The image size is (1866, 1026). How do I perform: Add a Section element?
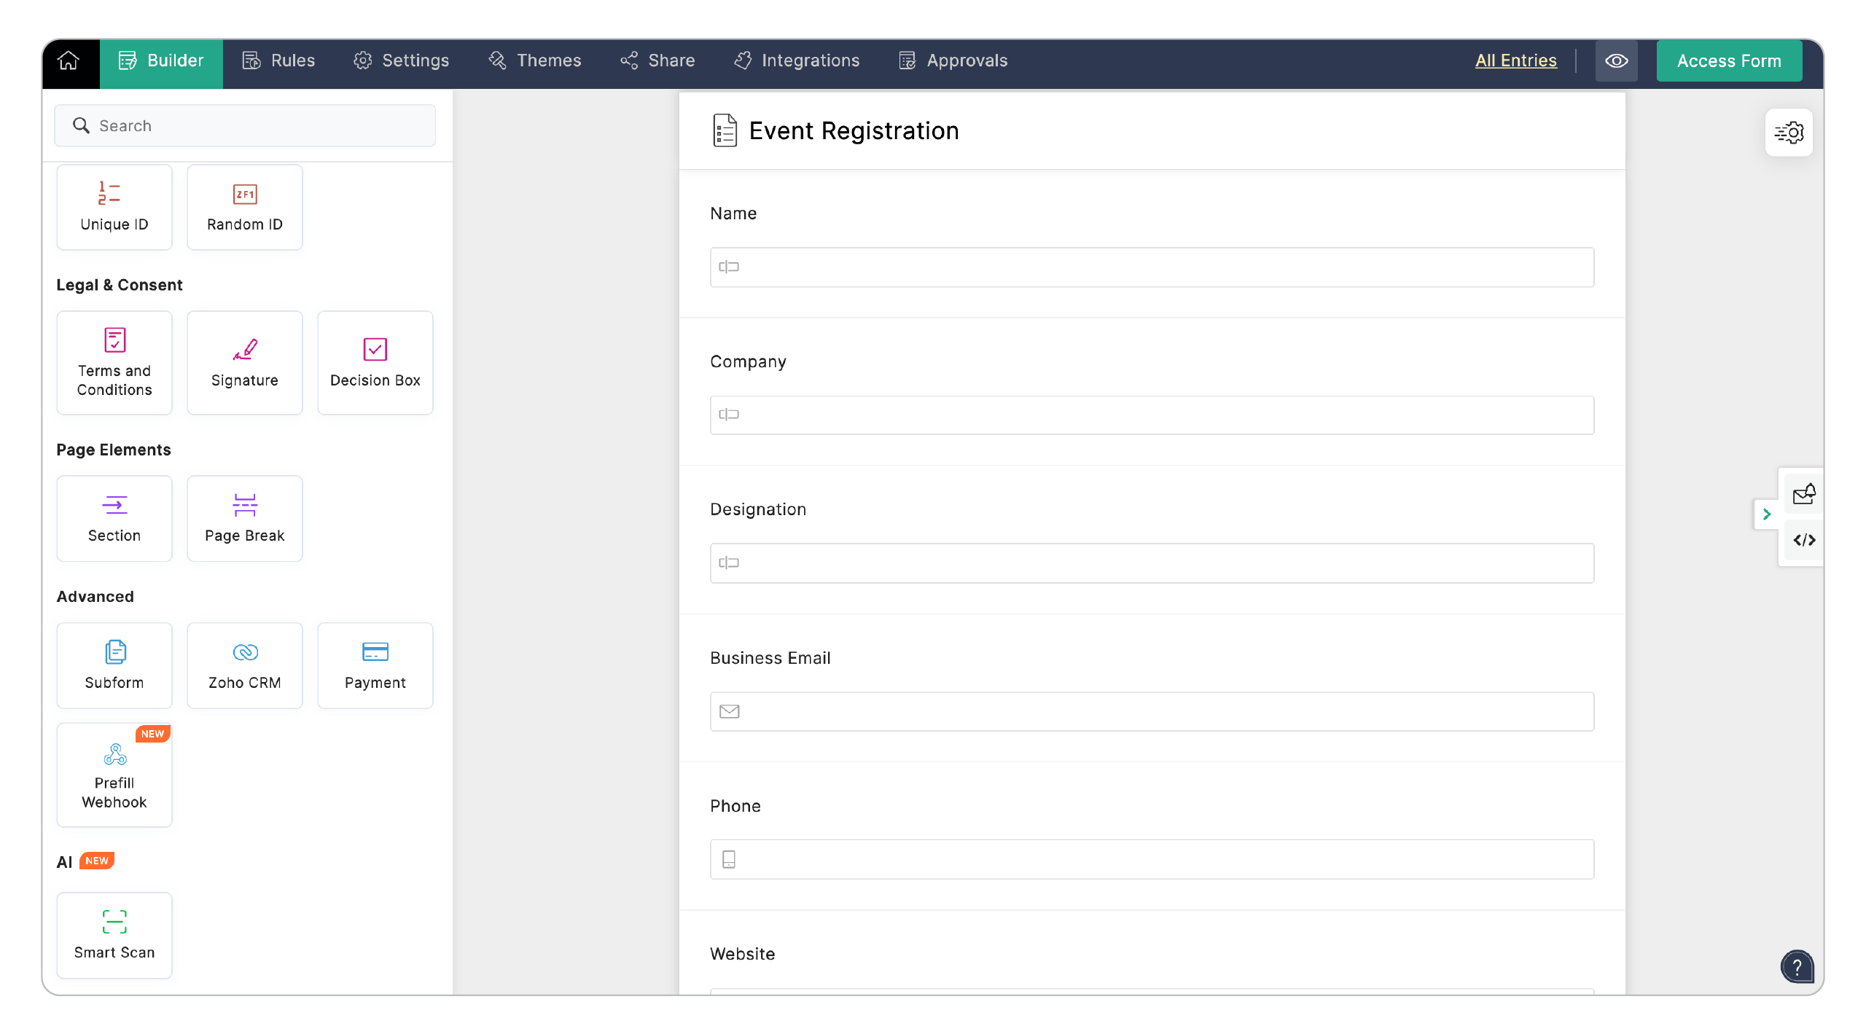coord(114,517)
